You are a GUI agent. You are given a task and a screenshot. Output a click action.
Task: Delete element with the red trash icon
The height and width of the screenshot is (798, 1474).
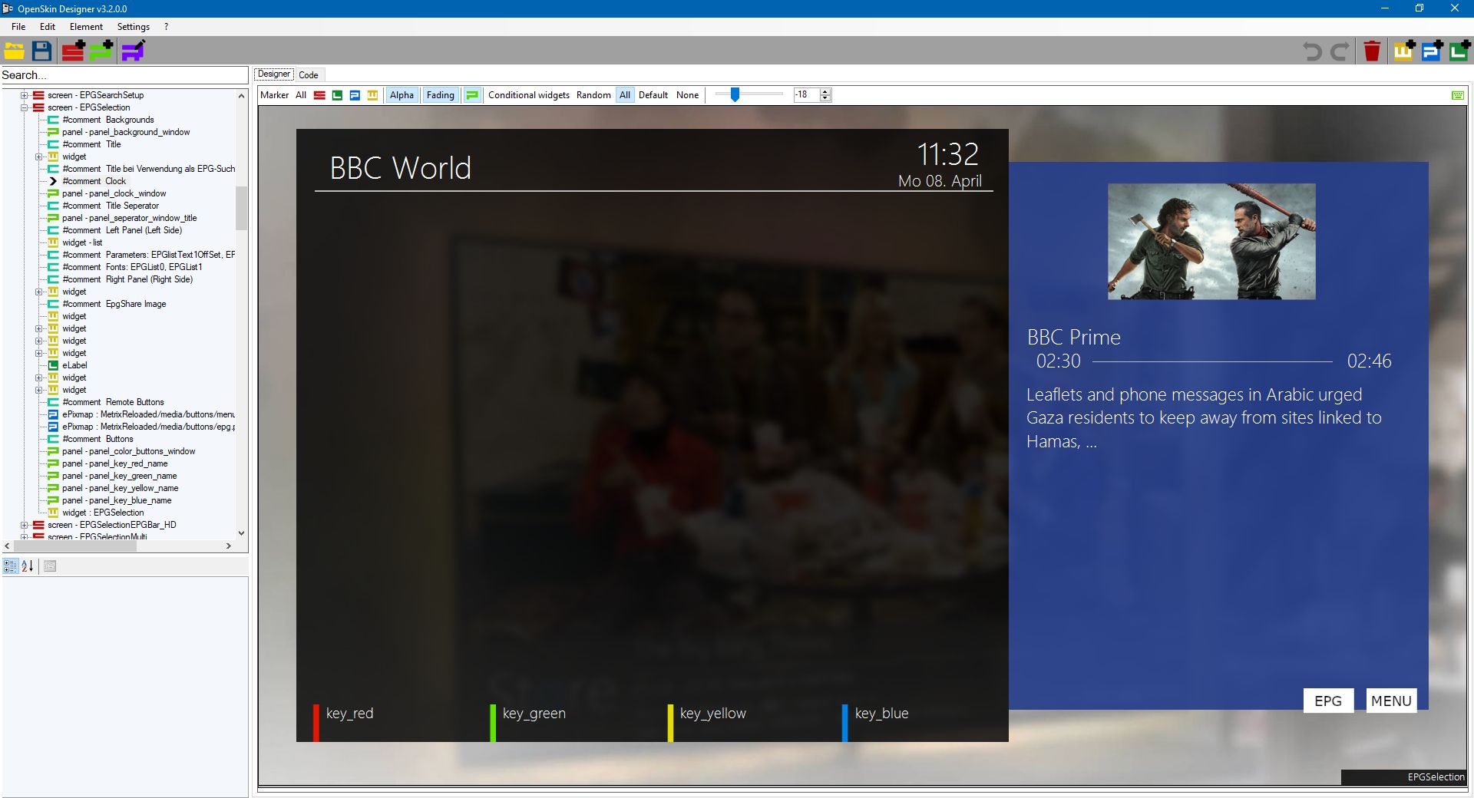pyautogui.click(x=1372, y=51)
